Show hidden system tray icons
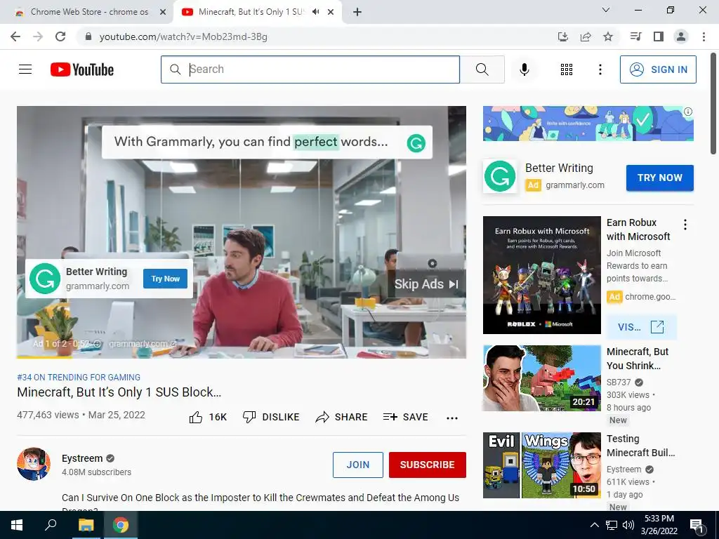The height and width of the screenshot is (539, 719). 594,525
